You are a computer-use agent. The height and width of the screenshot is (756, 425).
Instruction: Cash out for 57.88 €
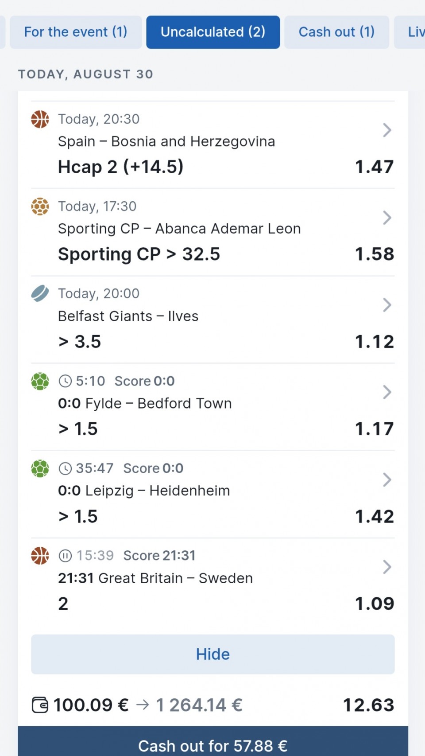[213, 743]
